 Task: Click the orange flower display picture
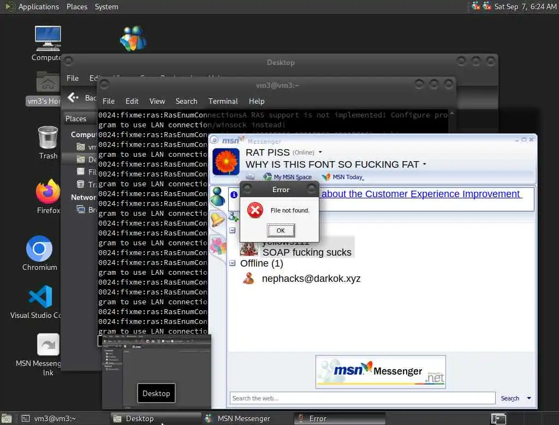(x=226, y=162)
